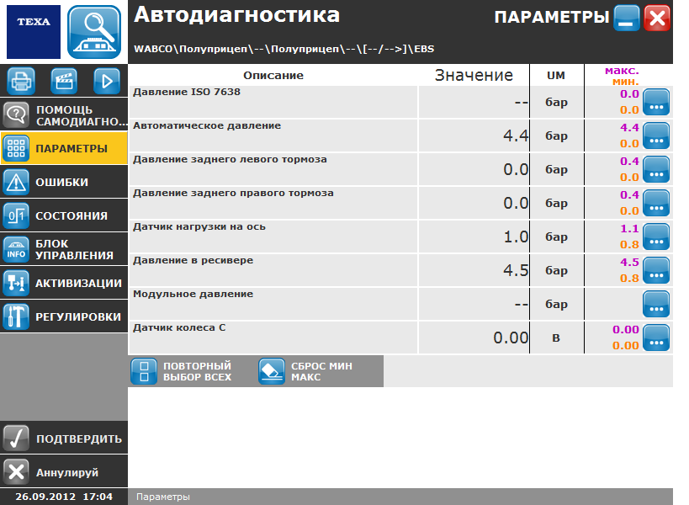Click the 1.0 value of Датчик нагрузки на ось
Image resolution: width=689 pixels, height=505 pixels.
(516, 237)
